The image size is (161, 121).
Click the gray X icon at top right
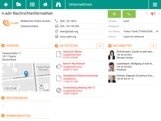pos(159,14)
